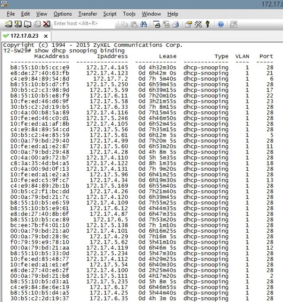Viewport: 283px width, 302px height.
Task: Click the blue Help question mark icon
Action: point(221,24)
